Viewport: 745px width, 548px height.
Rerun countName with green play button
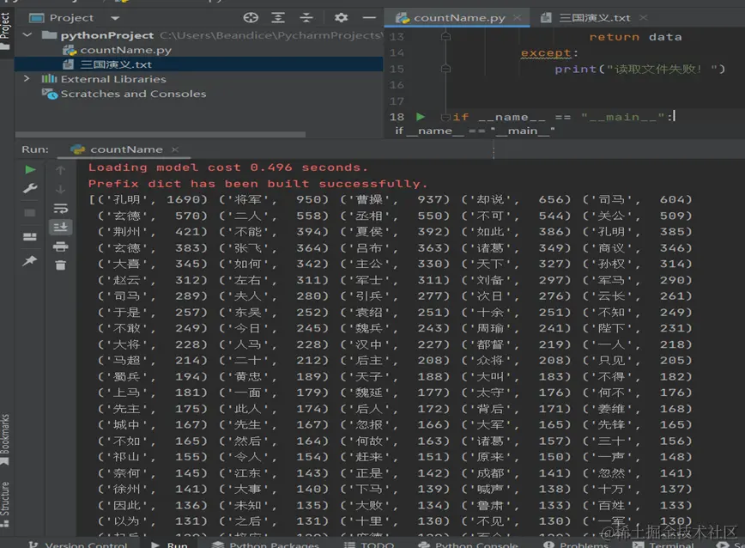[30, 170]
